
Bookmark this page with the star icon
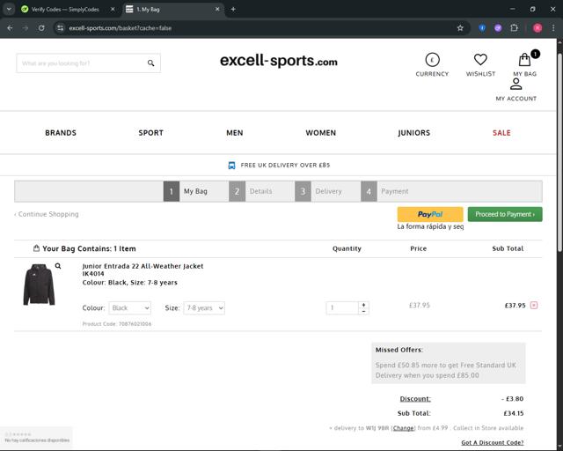click(460, 28)
